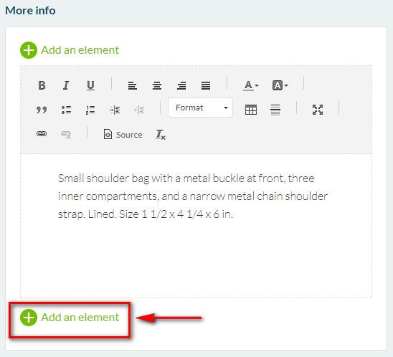The image size is (393, 357).
Task: Switch to Source view
Action: pyautogui.click(x=123, y=135)
